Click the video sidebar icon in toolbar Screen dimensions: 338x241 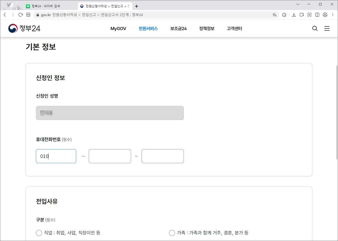point(302,15)
